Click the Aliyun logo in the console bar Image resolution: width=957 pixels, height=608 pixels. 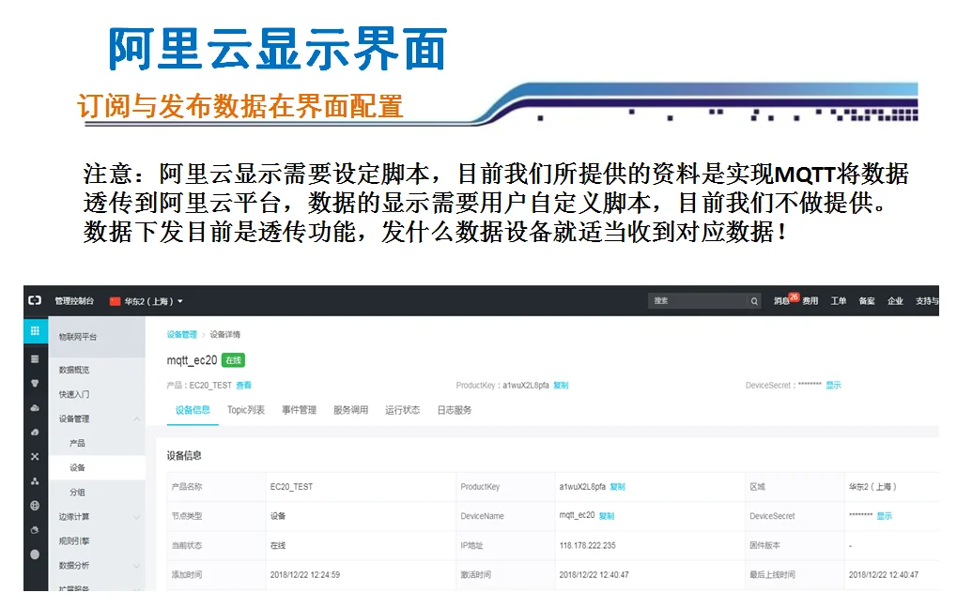35,300
